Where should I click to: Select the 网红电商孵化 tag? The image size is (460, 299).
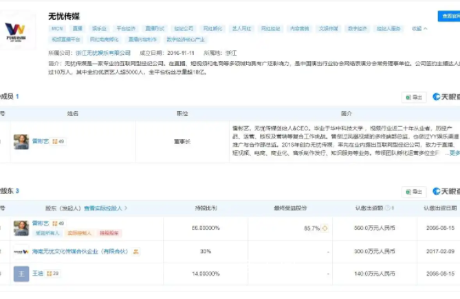pyautogui.click(x=104, y=39)
